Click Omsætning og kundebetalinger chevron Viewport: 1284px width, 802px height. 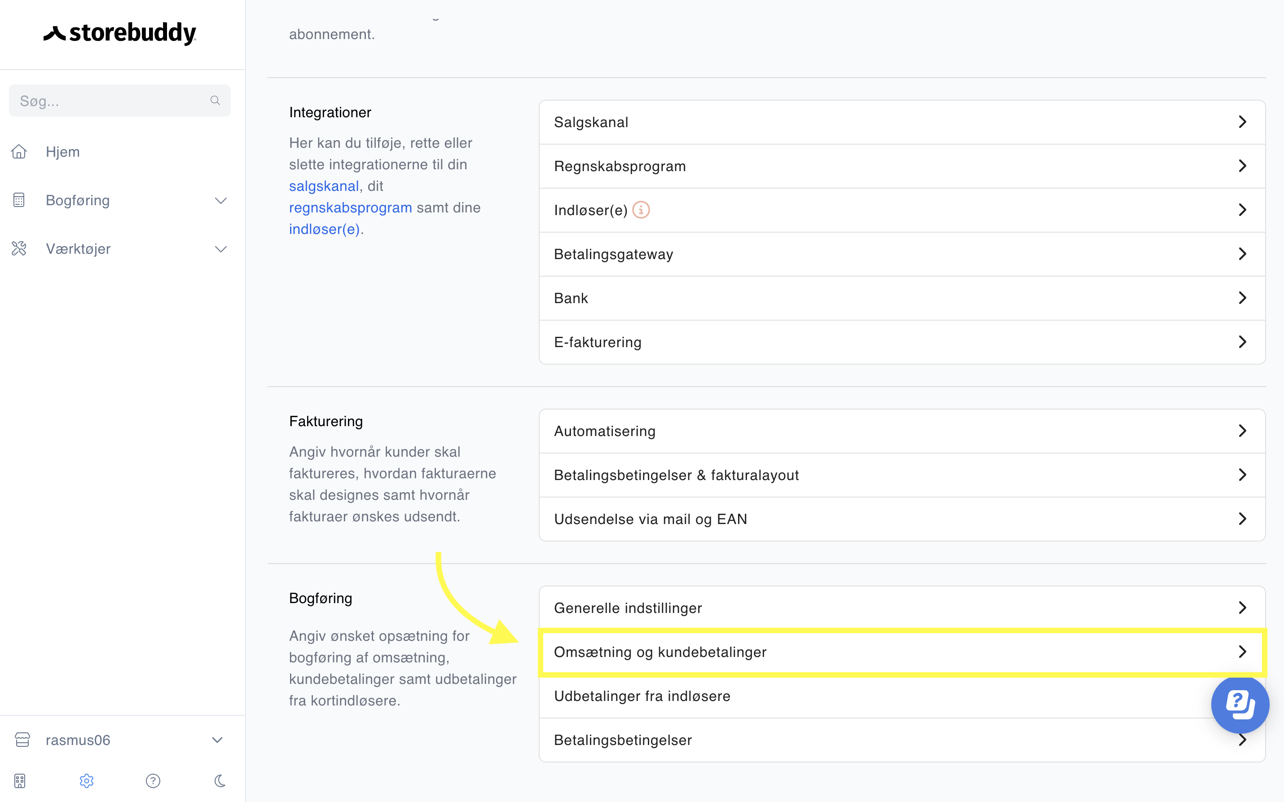(x=1242, y=652)
